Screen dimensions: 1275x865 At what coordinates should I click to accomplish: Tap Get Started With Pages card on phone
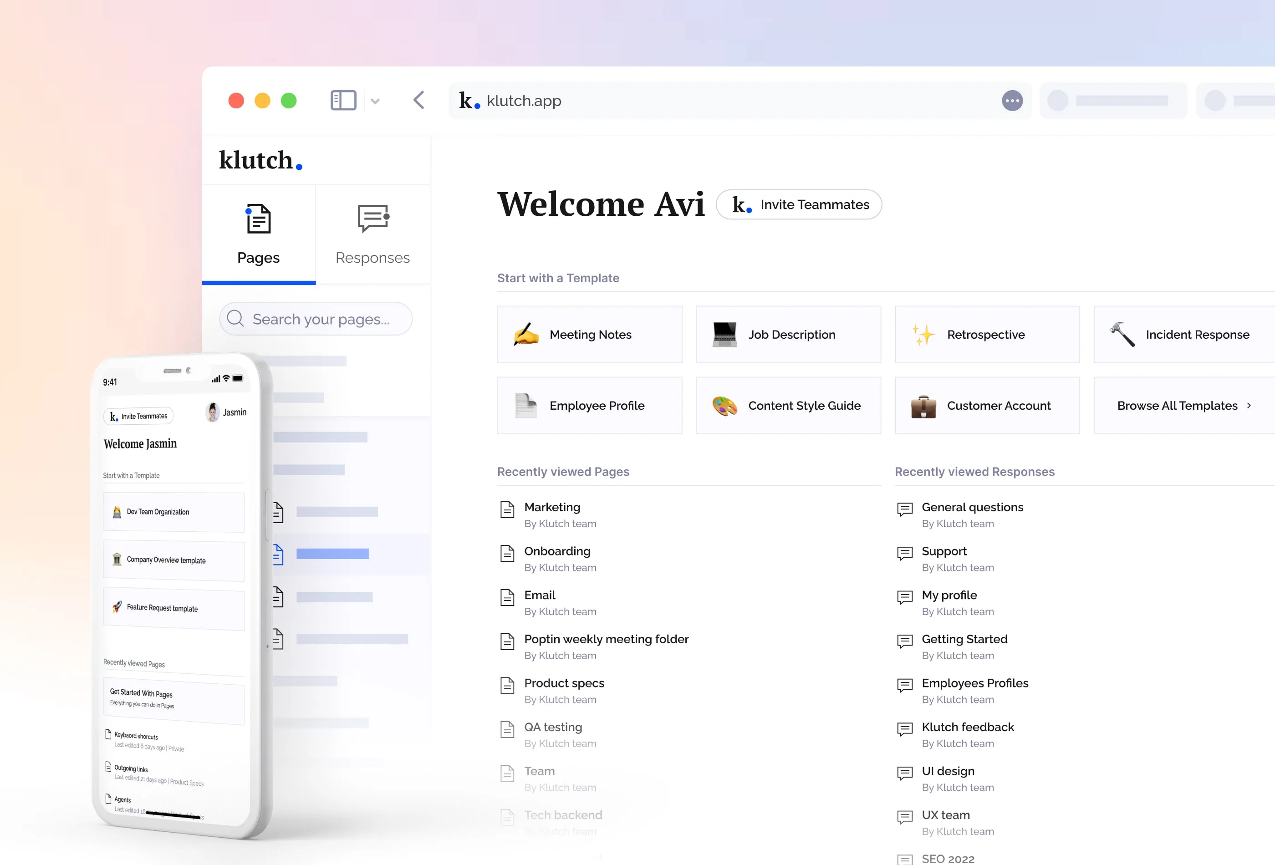pos(174,701)
